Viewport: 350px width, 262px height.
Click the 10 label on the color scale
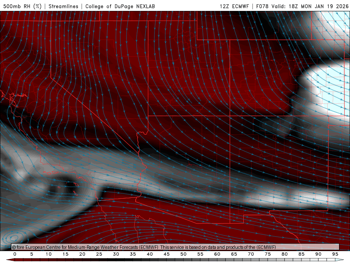pyautogui.click(x=49, y=254)
